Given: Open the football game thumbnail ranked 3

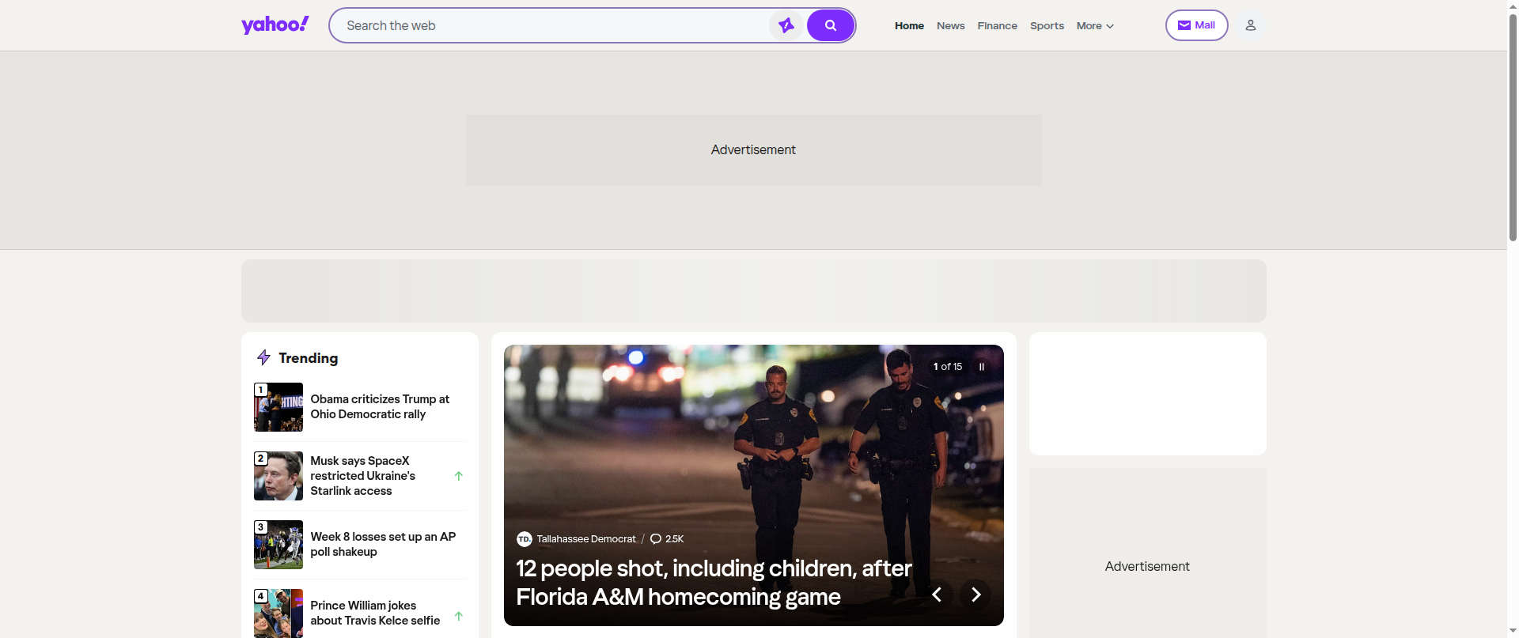Looking at the screenshot, I should pos(278,545).
